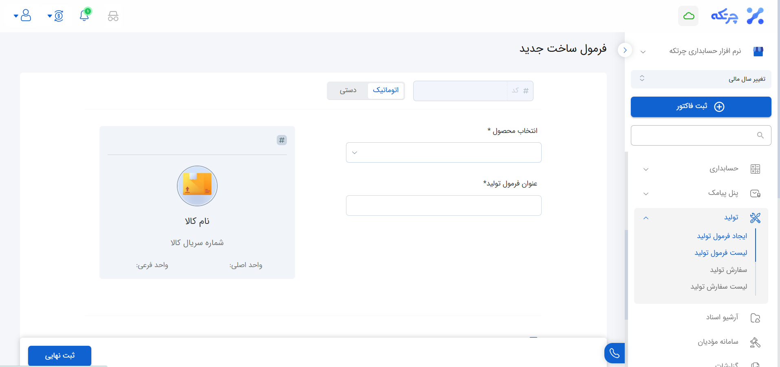Click the ثبت نهایی submit button
This screenshot has height=367, width=780.
(59, 355)
